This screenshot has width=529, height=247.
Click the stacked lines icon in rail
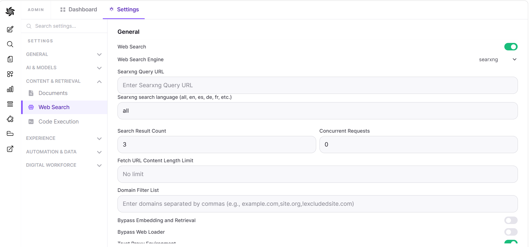[x=10, y=104]
